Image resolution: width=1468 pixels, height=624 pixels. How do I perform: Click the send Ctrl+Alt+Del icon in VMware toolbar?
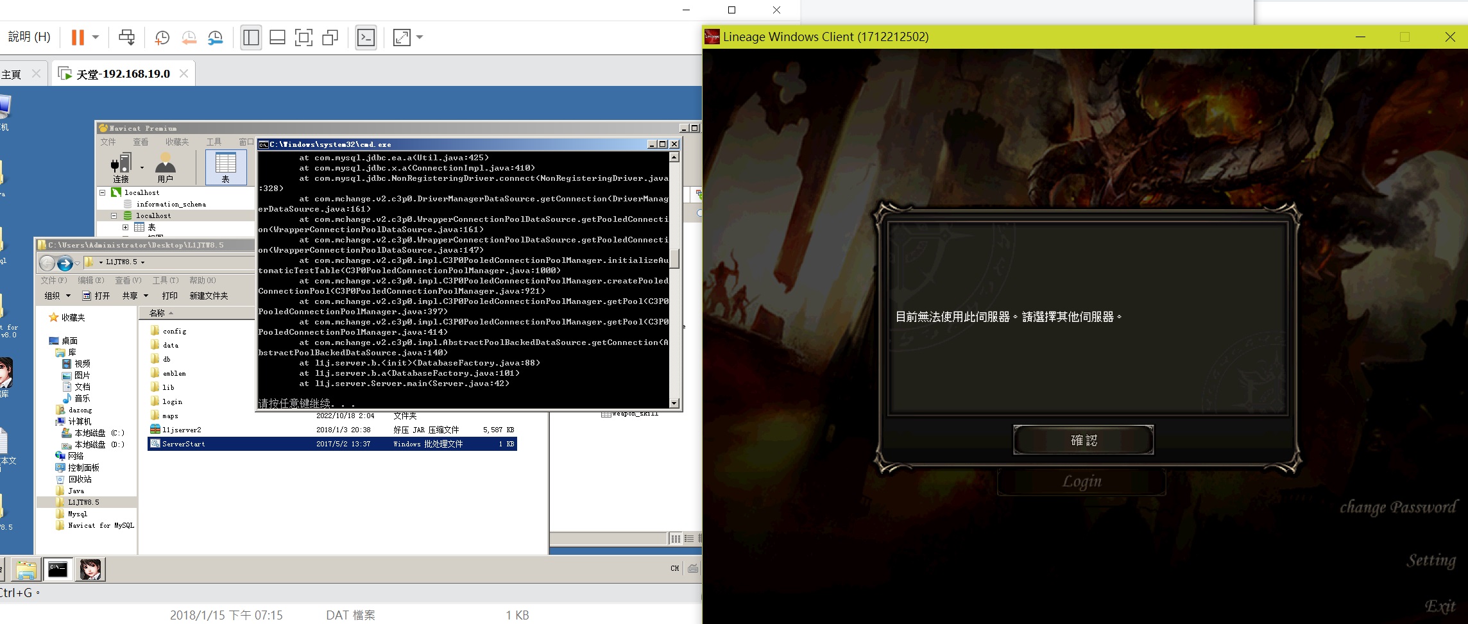point(126,37)
